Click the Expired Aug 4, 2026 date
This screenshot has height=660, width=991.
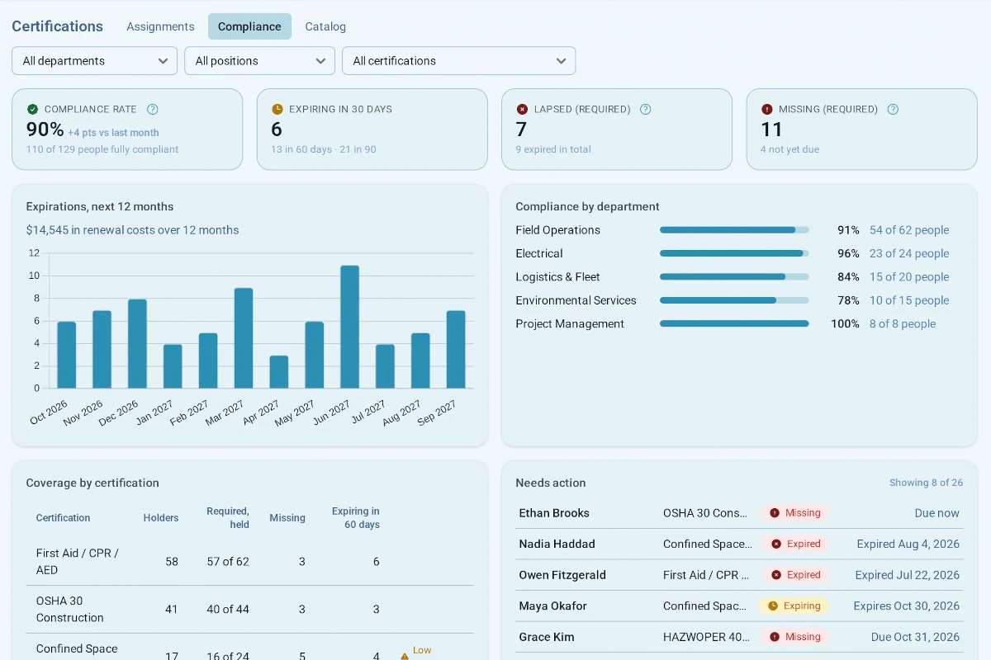click(x=908, y=544)
